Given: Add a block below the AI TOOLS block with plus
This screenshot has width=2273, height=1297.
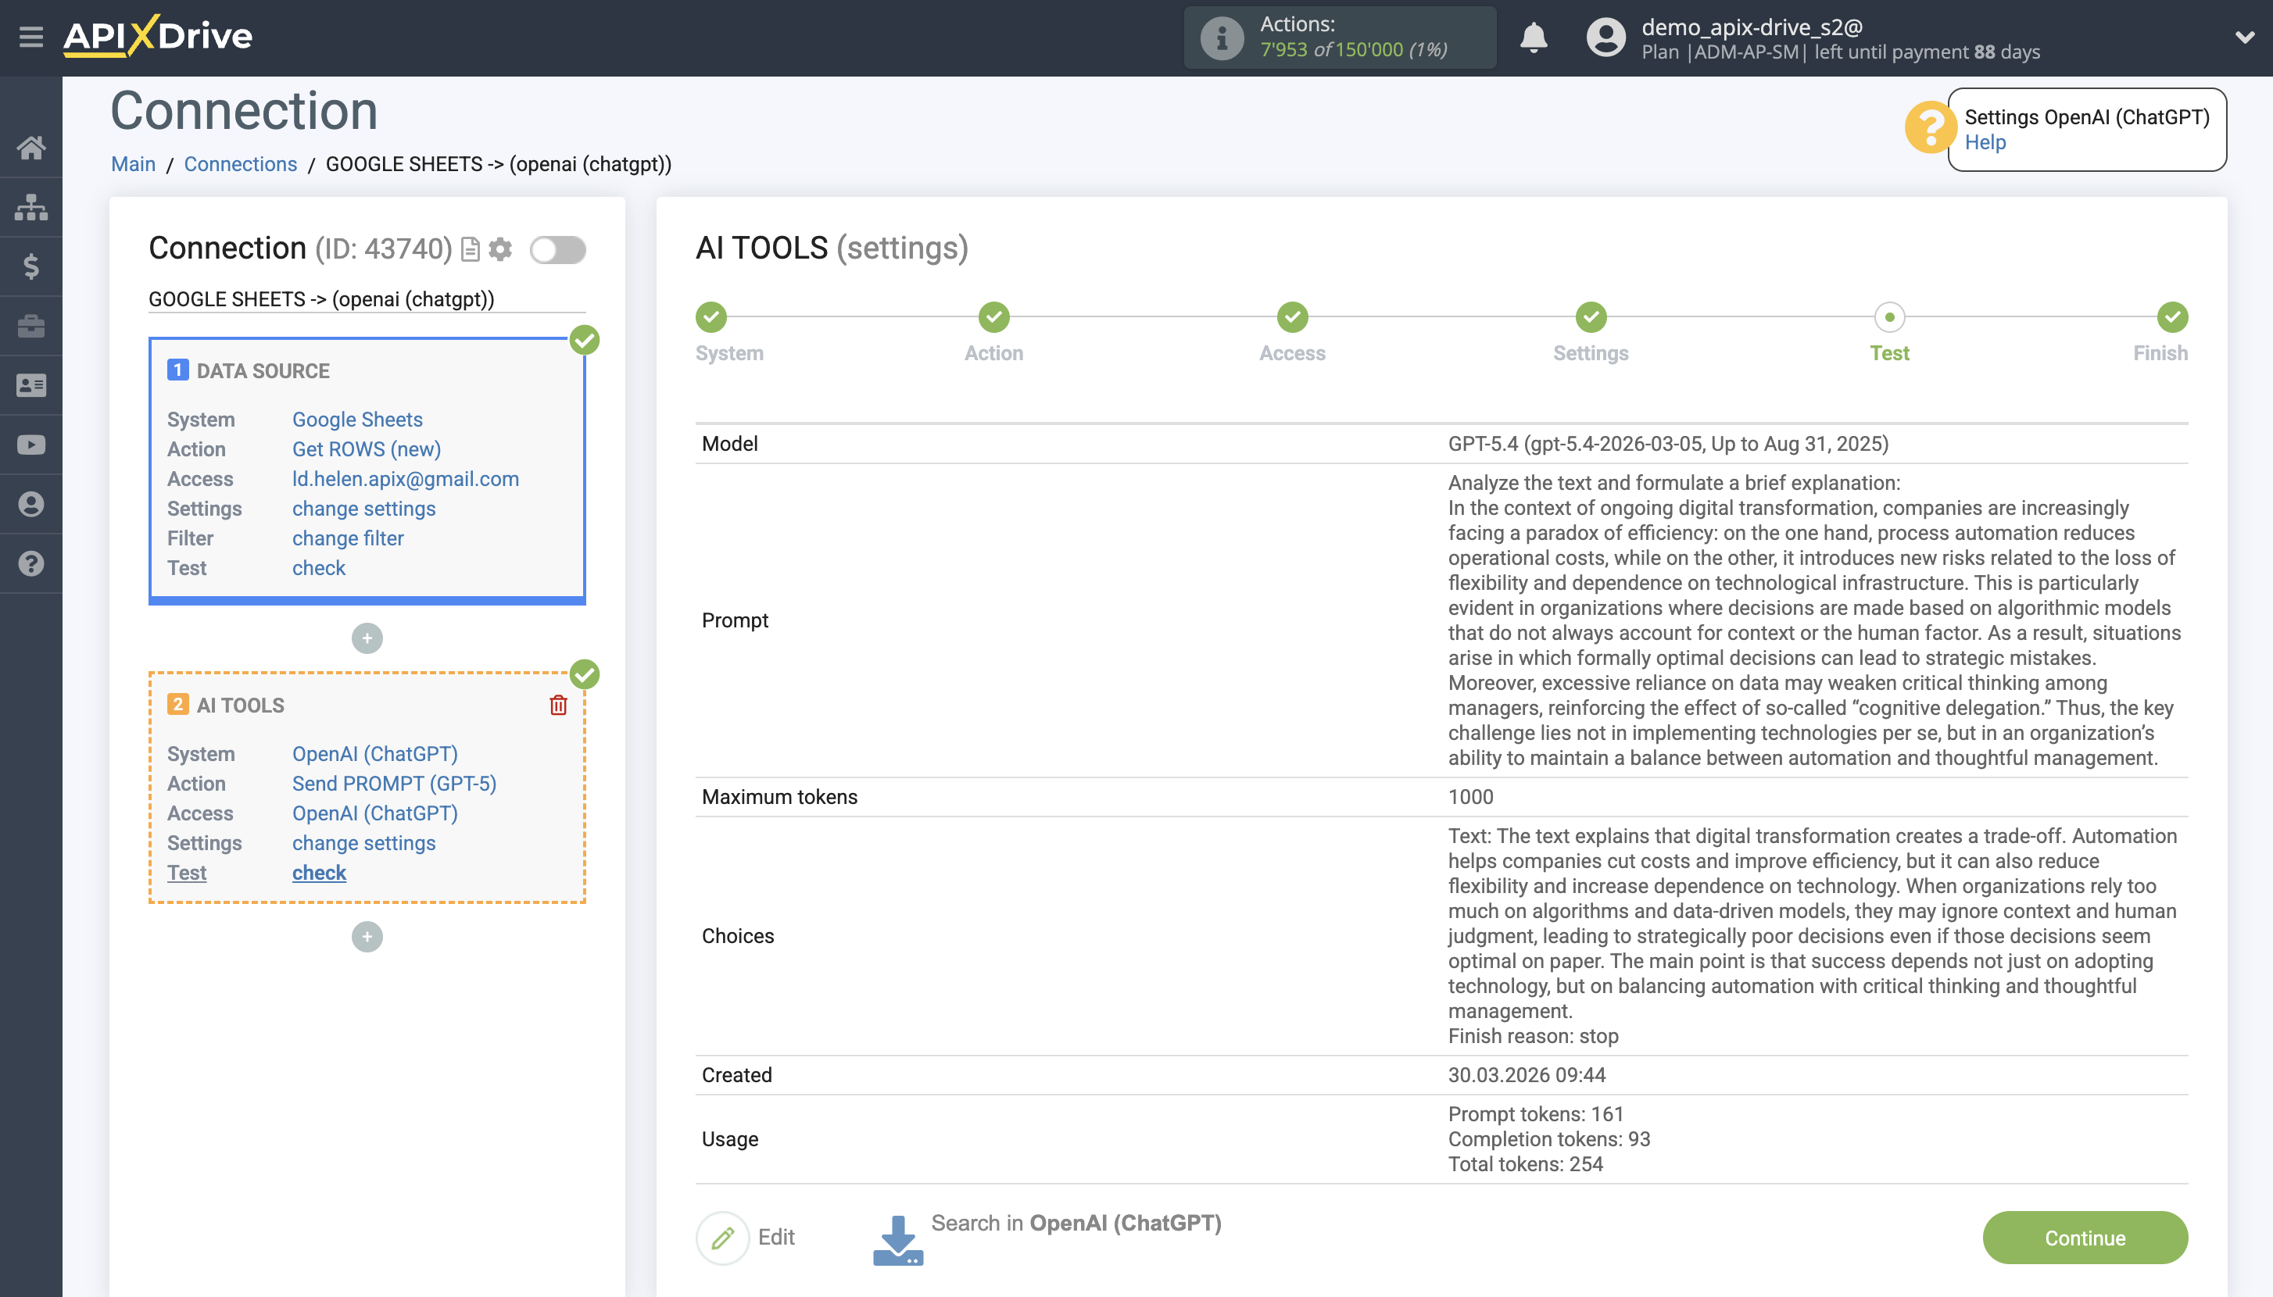Looking at the screenshot, I should click(367, 936).
